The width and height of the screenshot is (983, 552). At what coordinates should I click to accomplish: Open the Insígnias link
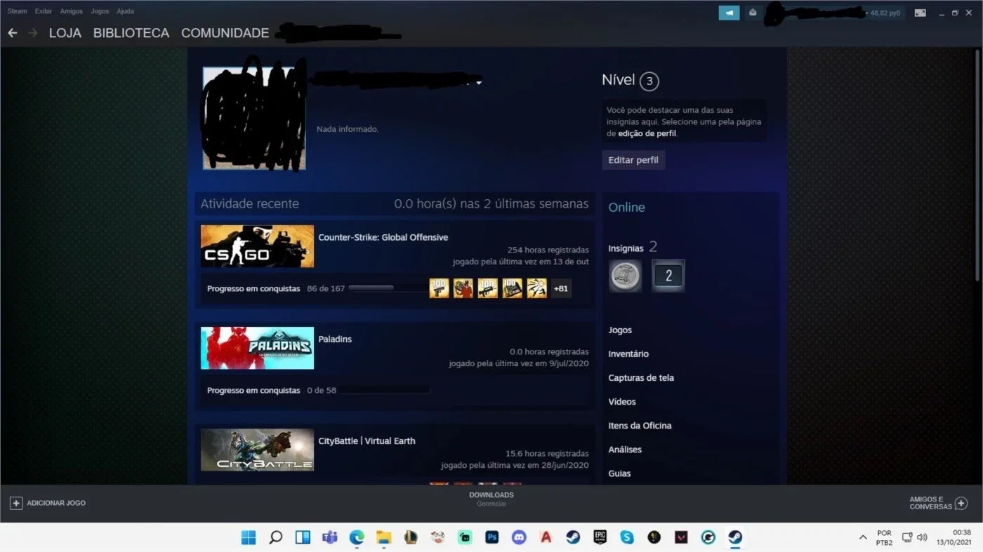point(626,248)
